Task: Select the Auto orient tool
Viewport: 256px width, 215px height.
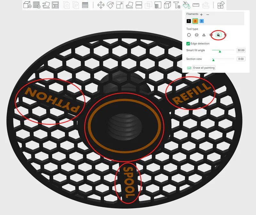Action: pyautogui.click(x=46, y=5)
